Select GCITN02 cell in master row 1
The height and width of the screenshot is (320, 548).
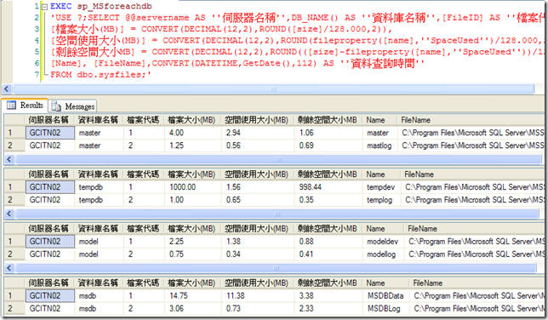[50, 133]
